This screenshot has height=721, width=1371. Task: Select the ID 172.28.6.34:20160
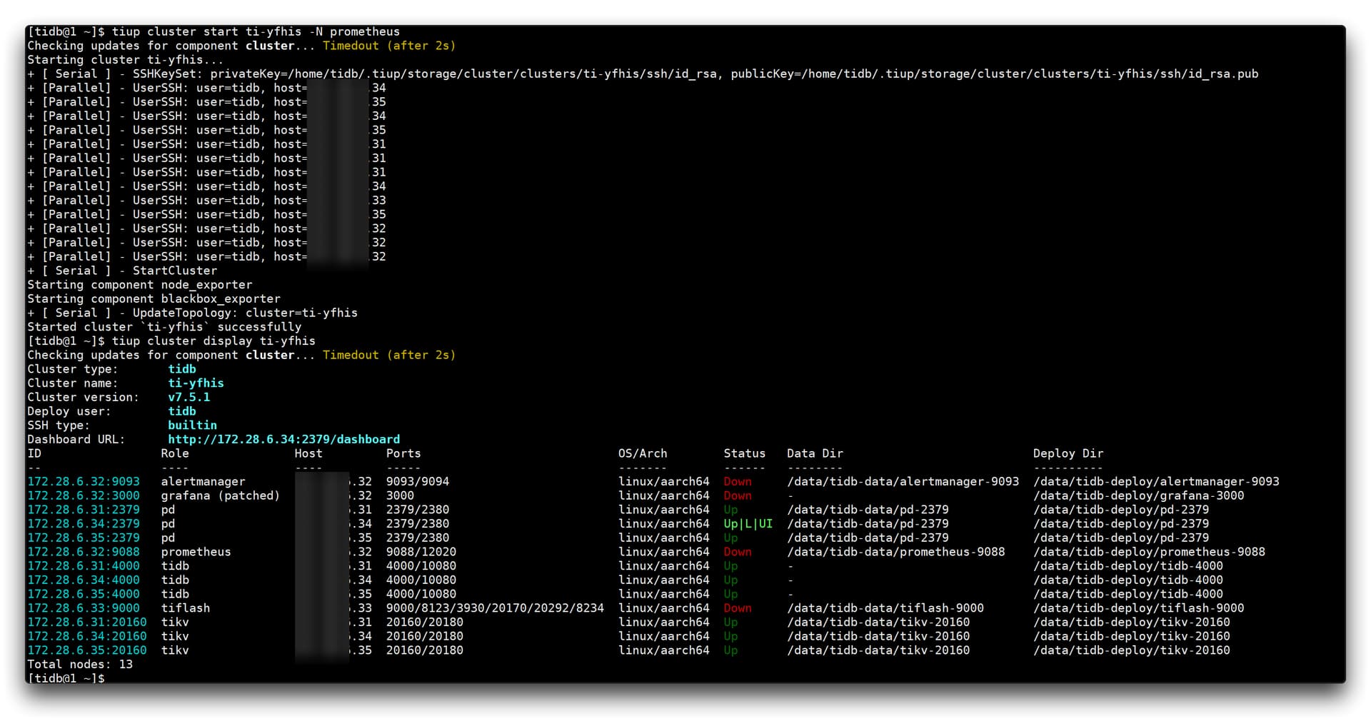click(87, 636)
